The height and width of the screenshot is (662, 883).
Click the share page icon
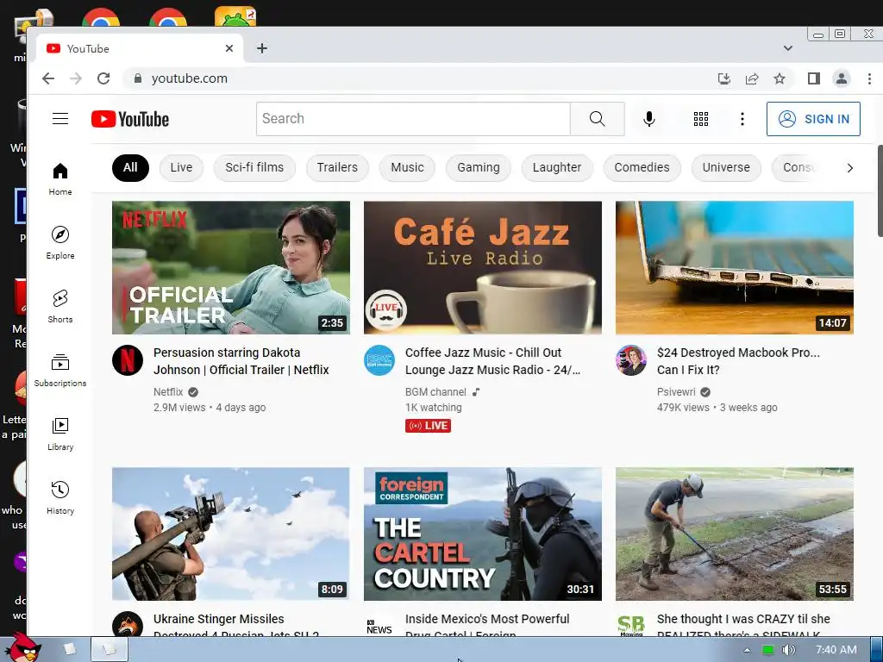pyautogui.click(x=752, y=78)
